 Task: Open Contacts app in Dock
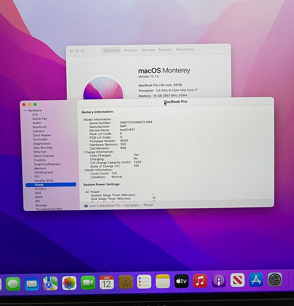[x=126, y=282]
